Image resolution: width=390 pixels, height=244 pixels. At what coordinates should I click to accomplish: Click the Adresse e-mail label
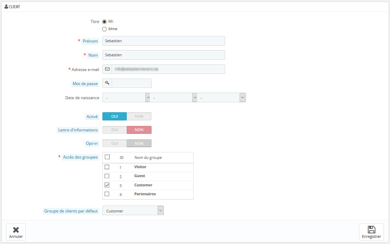[x=85, y=70]
